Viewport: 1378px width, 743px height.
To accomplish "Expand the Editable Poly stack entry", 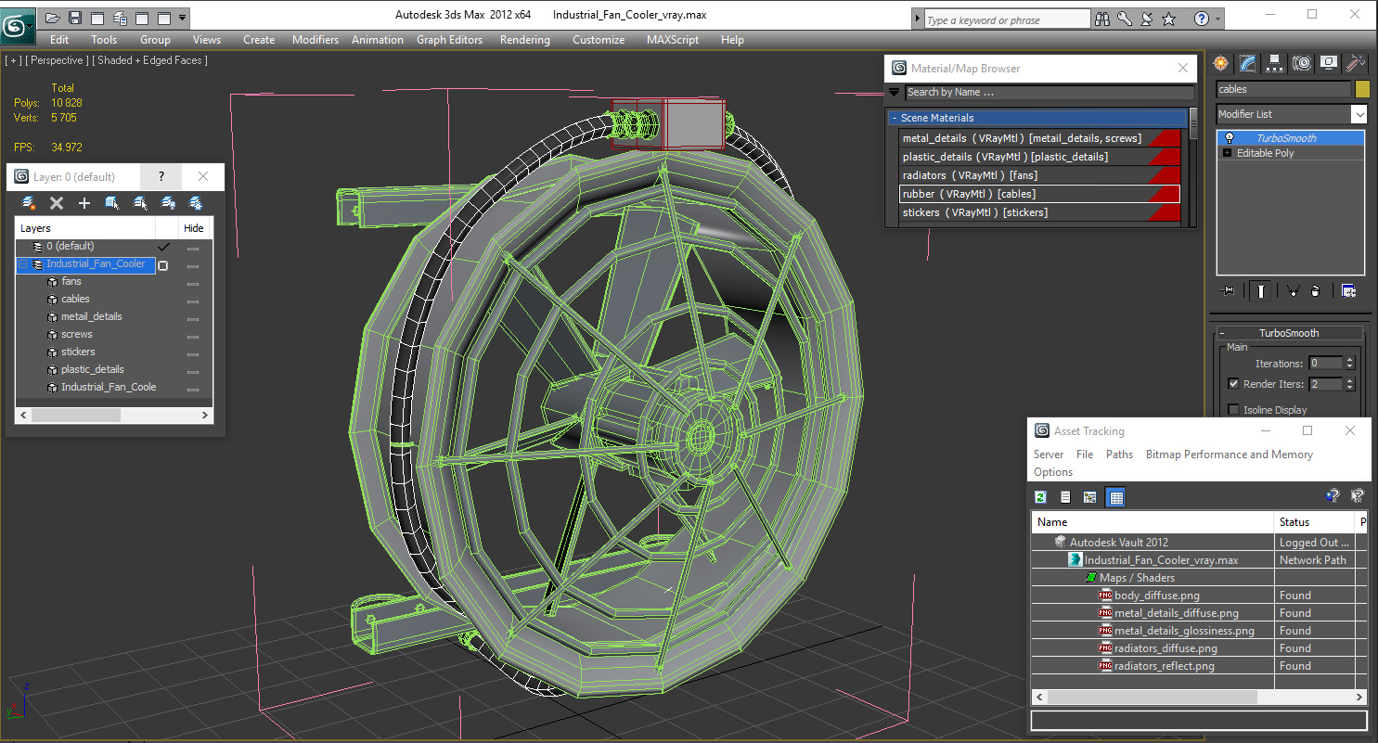I will click(x=1228, y=153).
